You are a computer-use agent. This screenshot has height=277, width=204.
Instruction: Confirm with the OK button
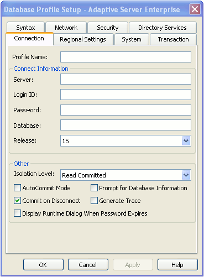pyautogui.click(x=43, y=265)
